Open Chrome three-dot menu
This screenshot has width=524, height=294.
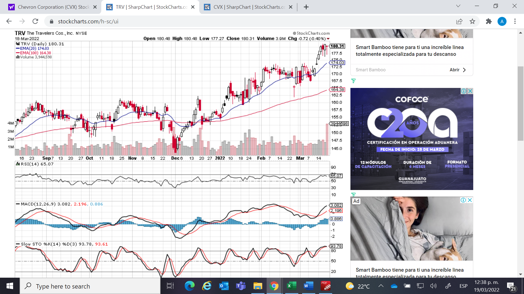click(515, 21)
